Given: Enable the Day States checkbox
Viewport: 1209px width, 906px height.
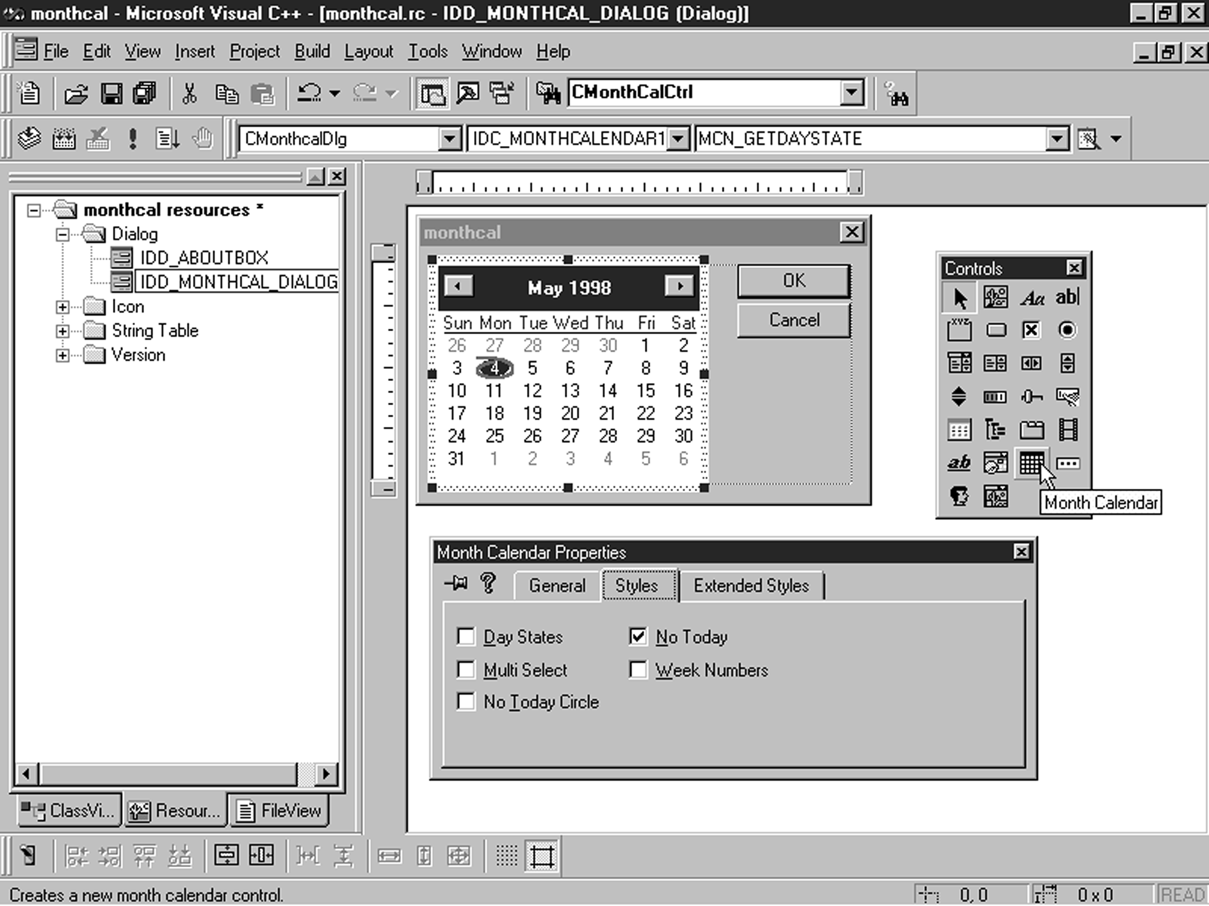Looking at the screenshot, I should 466,637.
